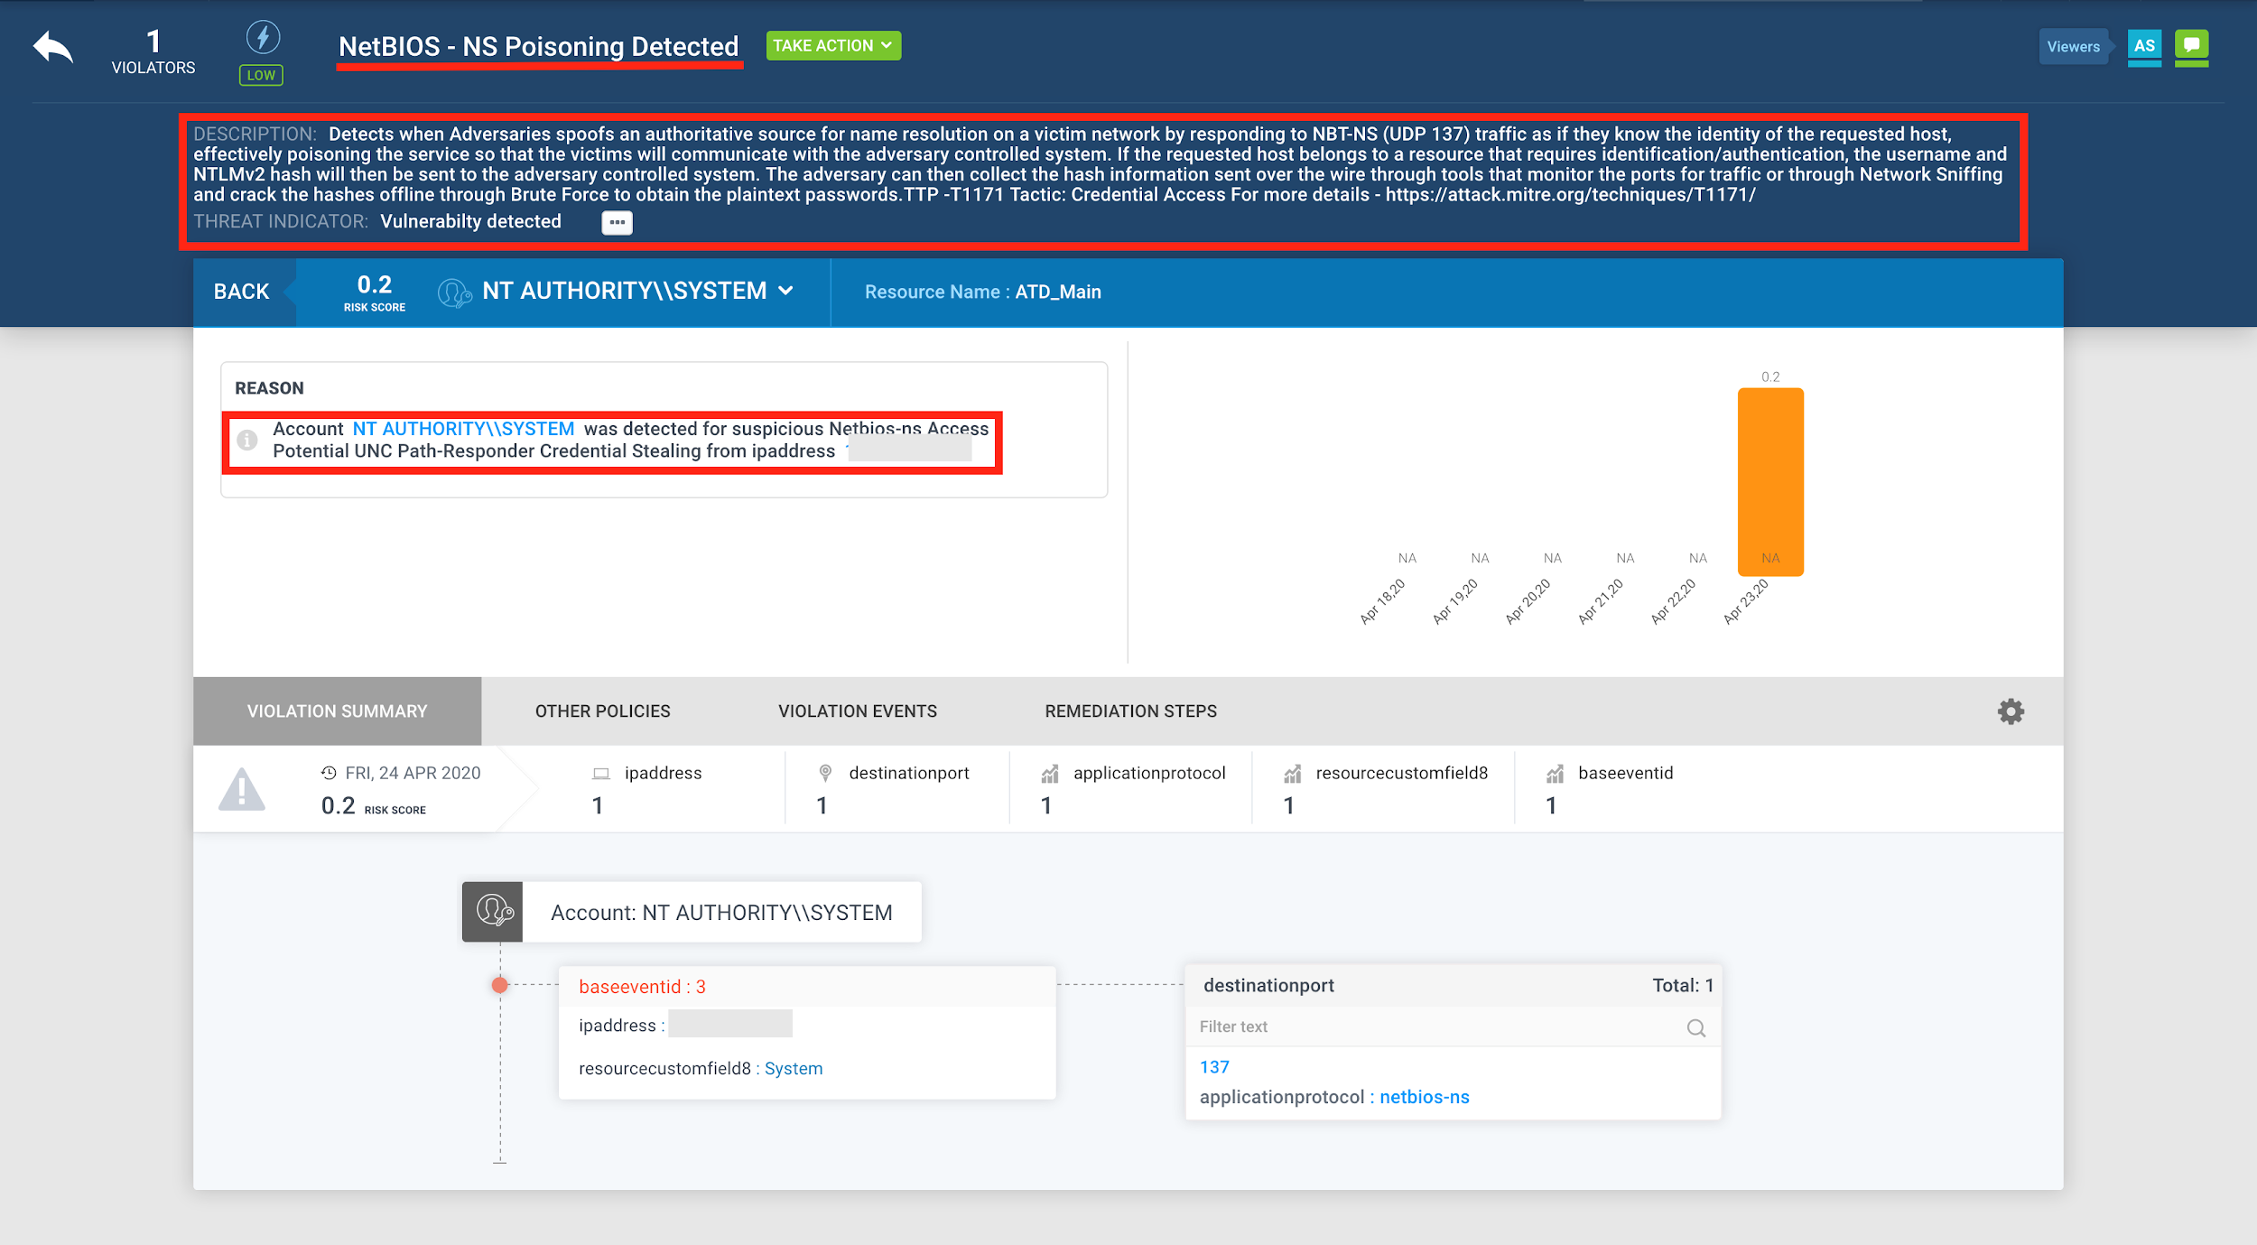
Task: Click the warning triangle violation icon
Action: pos(242,790)
